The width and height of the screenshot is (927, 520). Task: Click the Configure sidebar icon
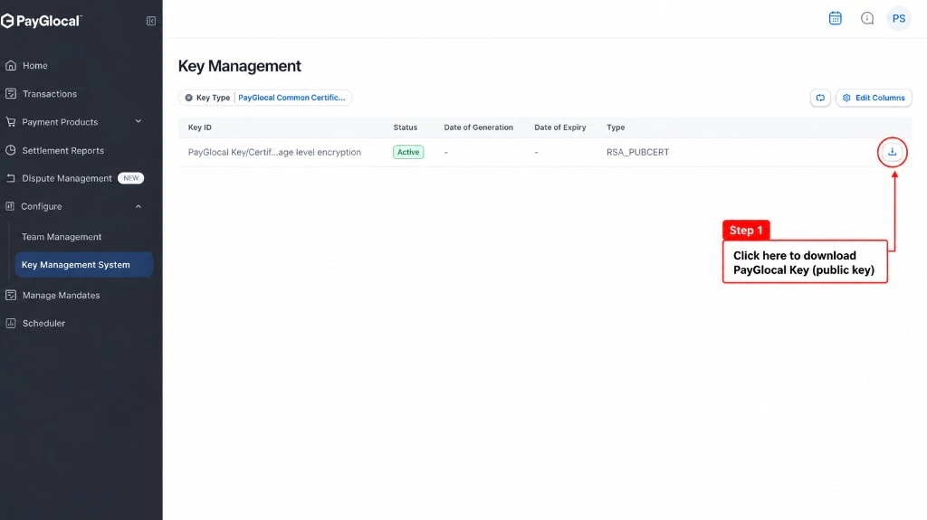tap(10, 206)
